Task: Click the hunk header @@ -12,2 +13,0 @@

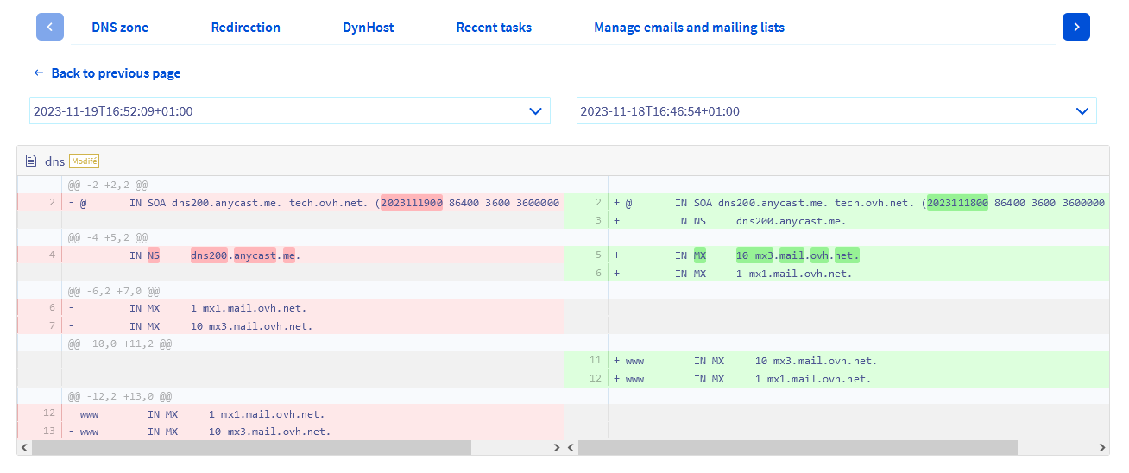Action: tap(120, 396)
